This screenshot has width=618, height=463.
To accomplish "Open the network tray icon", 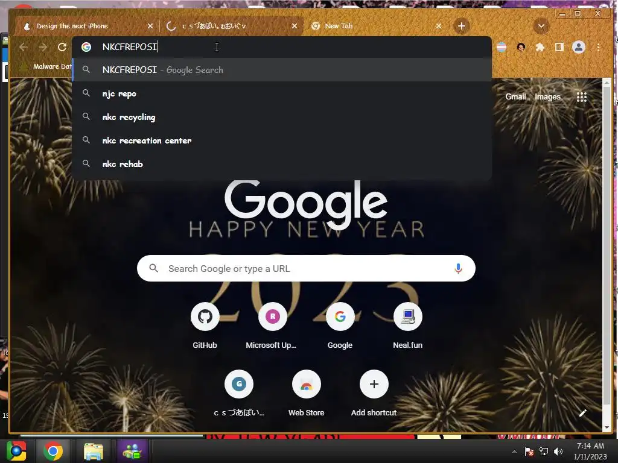I will (544, 452).
